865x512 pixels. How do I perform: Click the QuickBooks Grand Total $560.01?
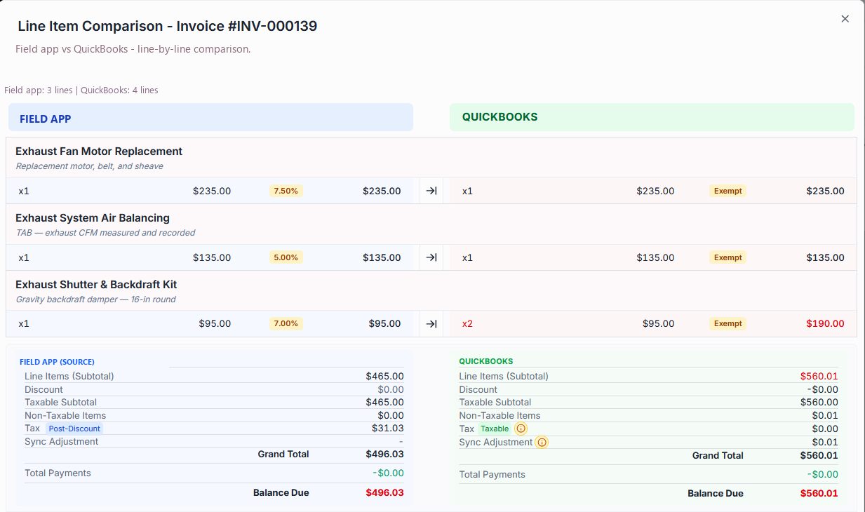pos(819,455)
